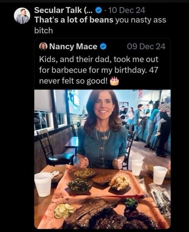This screenshot has height=232, width=189.
Task: Click the bowl of baked beans in photo
Action: point(103,179)
